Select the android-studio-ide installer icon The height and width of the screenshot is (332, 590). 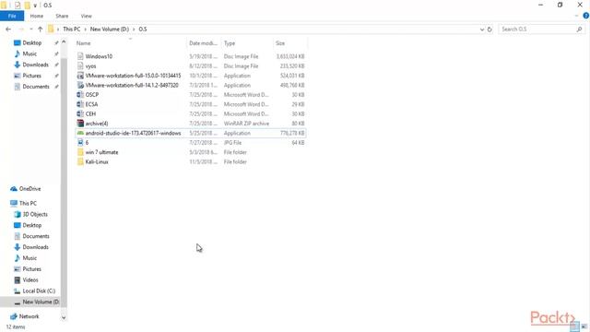80,133
